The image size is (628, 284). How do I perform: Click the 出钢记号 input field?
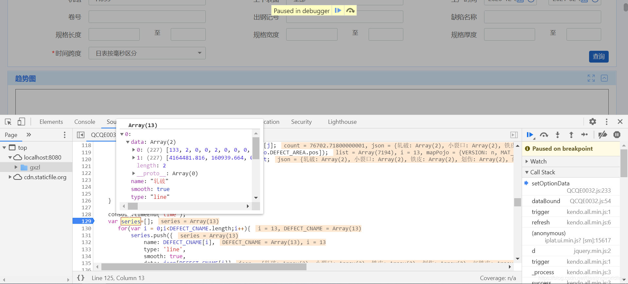pos(344,17)
